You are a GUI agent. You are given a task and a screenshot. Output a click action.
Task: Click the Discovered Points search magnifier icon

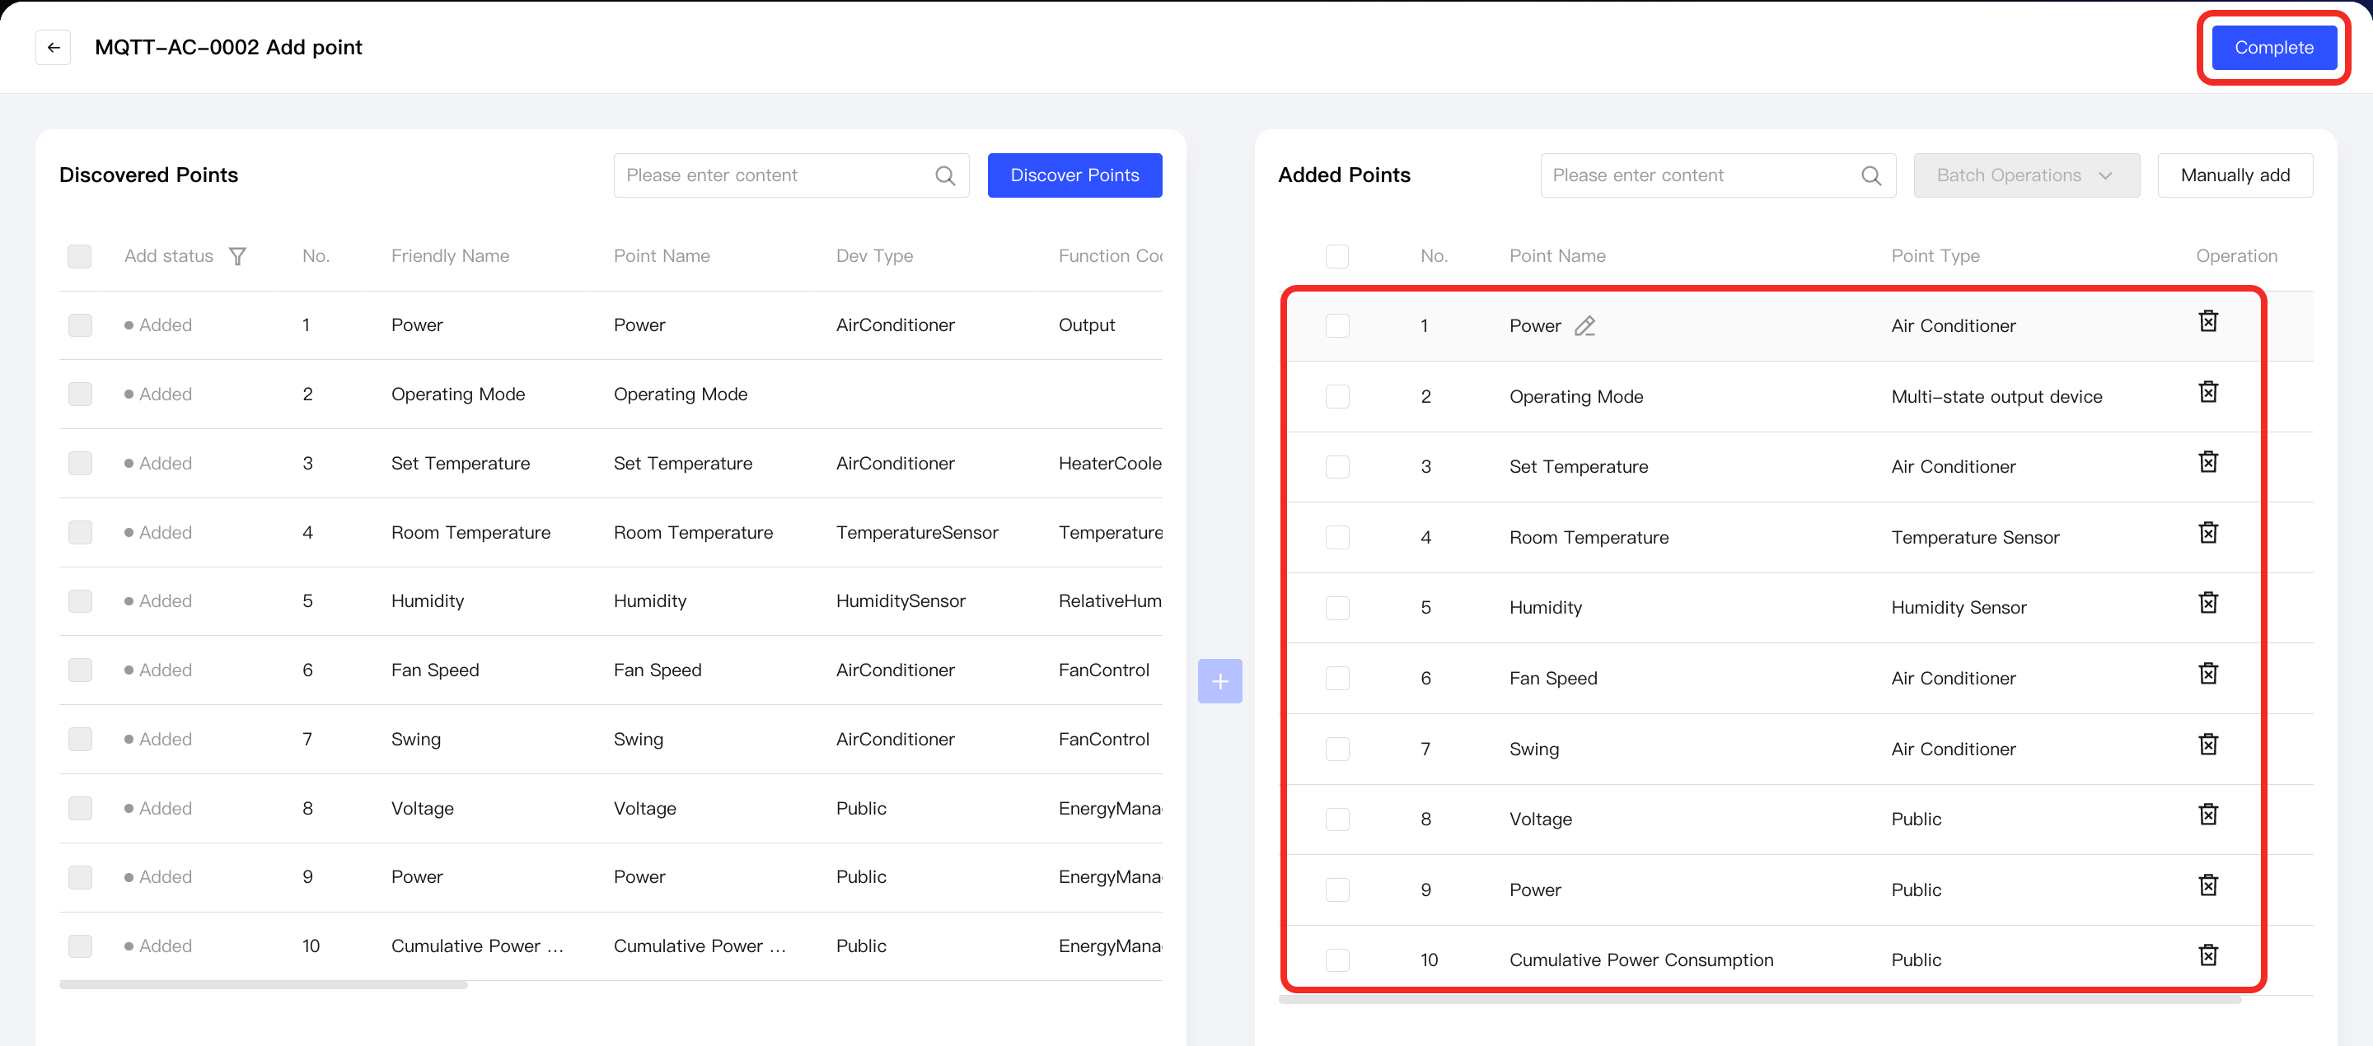coord(945,175)
